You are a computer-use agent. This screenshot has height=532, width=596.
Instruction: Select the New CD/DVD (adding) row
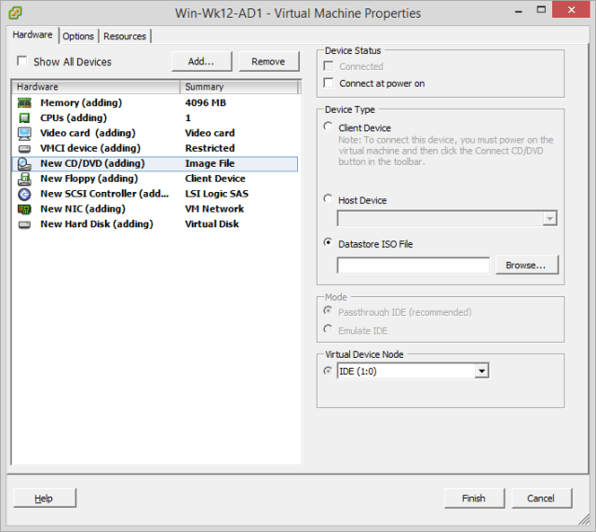[156, 164]
